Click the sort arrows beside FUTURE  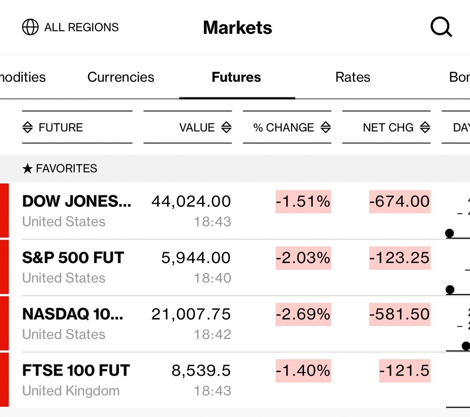click(28, 128)
